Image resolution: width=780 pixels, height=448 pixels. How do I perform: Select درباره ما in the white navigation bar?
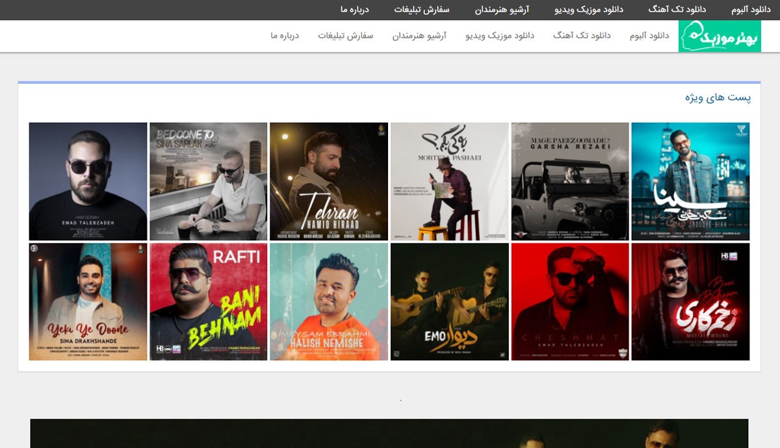[x=284, y=36]
